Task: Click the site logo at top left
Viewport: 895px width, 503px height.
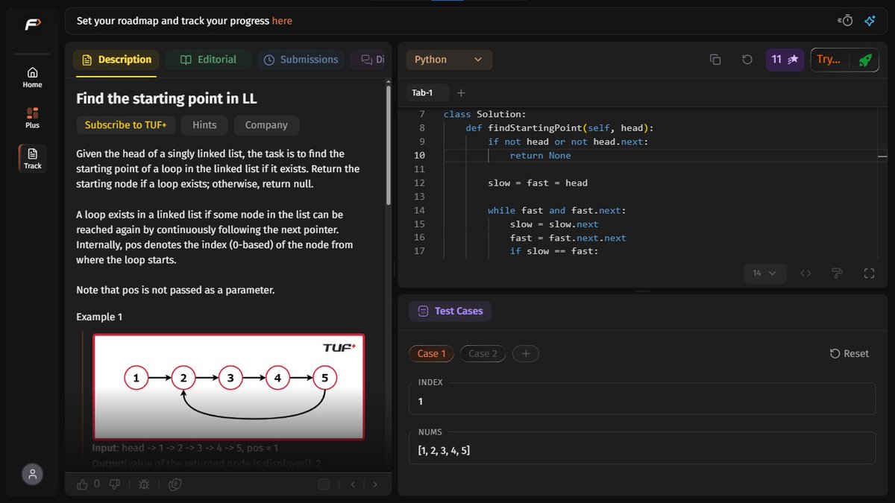Action: click(x=32, y=24)
